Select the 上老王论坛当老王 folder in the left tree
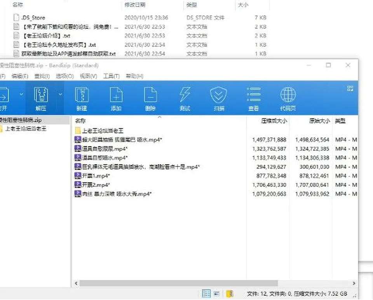This screenshot has width=373, height=300. (26, 129)
